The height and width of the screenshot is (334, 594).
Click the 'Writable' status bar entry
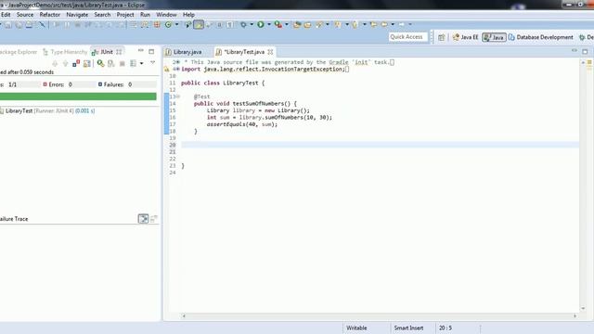click(356, 328)
